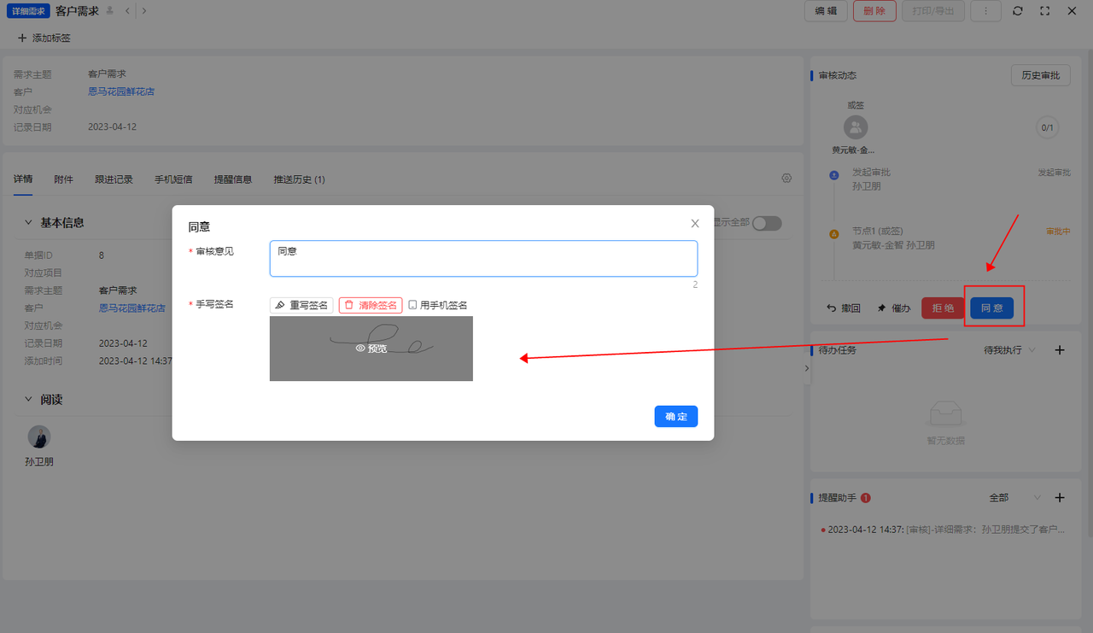Click the red 拒绝 reject button

tap(943, 308)
